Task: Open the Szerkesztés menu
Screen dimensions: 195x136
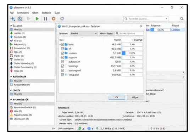Action: (x=23, y=13)
